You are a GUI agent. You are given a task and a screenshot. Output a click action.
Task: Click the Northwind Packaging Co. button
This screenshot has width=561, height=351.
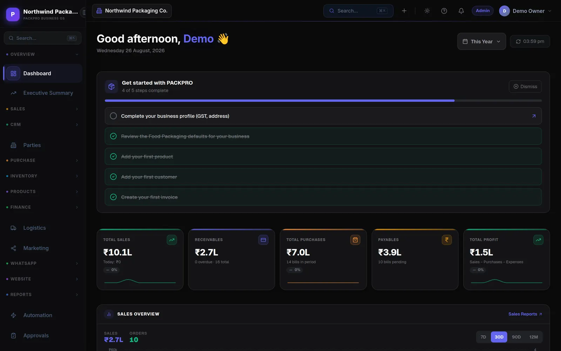[132, 11]
